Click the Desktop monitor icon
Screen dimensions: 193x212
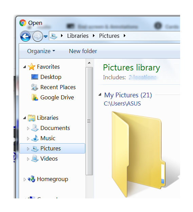coord(35,77)
